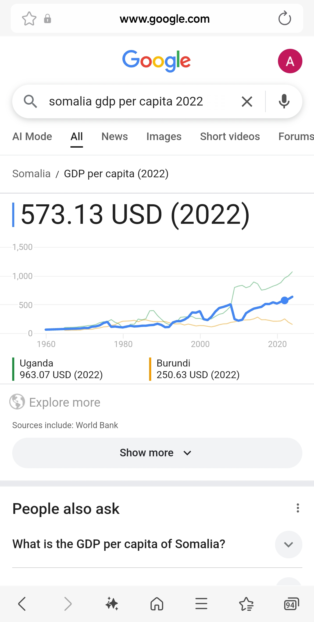Switch to the Images tab

(x=164, y=137)
